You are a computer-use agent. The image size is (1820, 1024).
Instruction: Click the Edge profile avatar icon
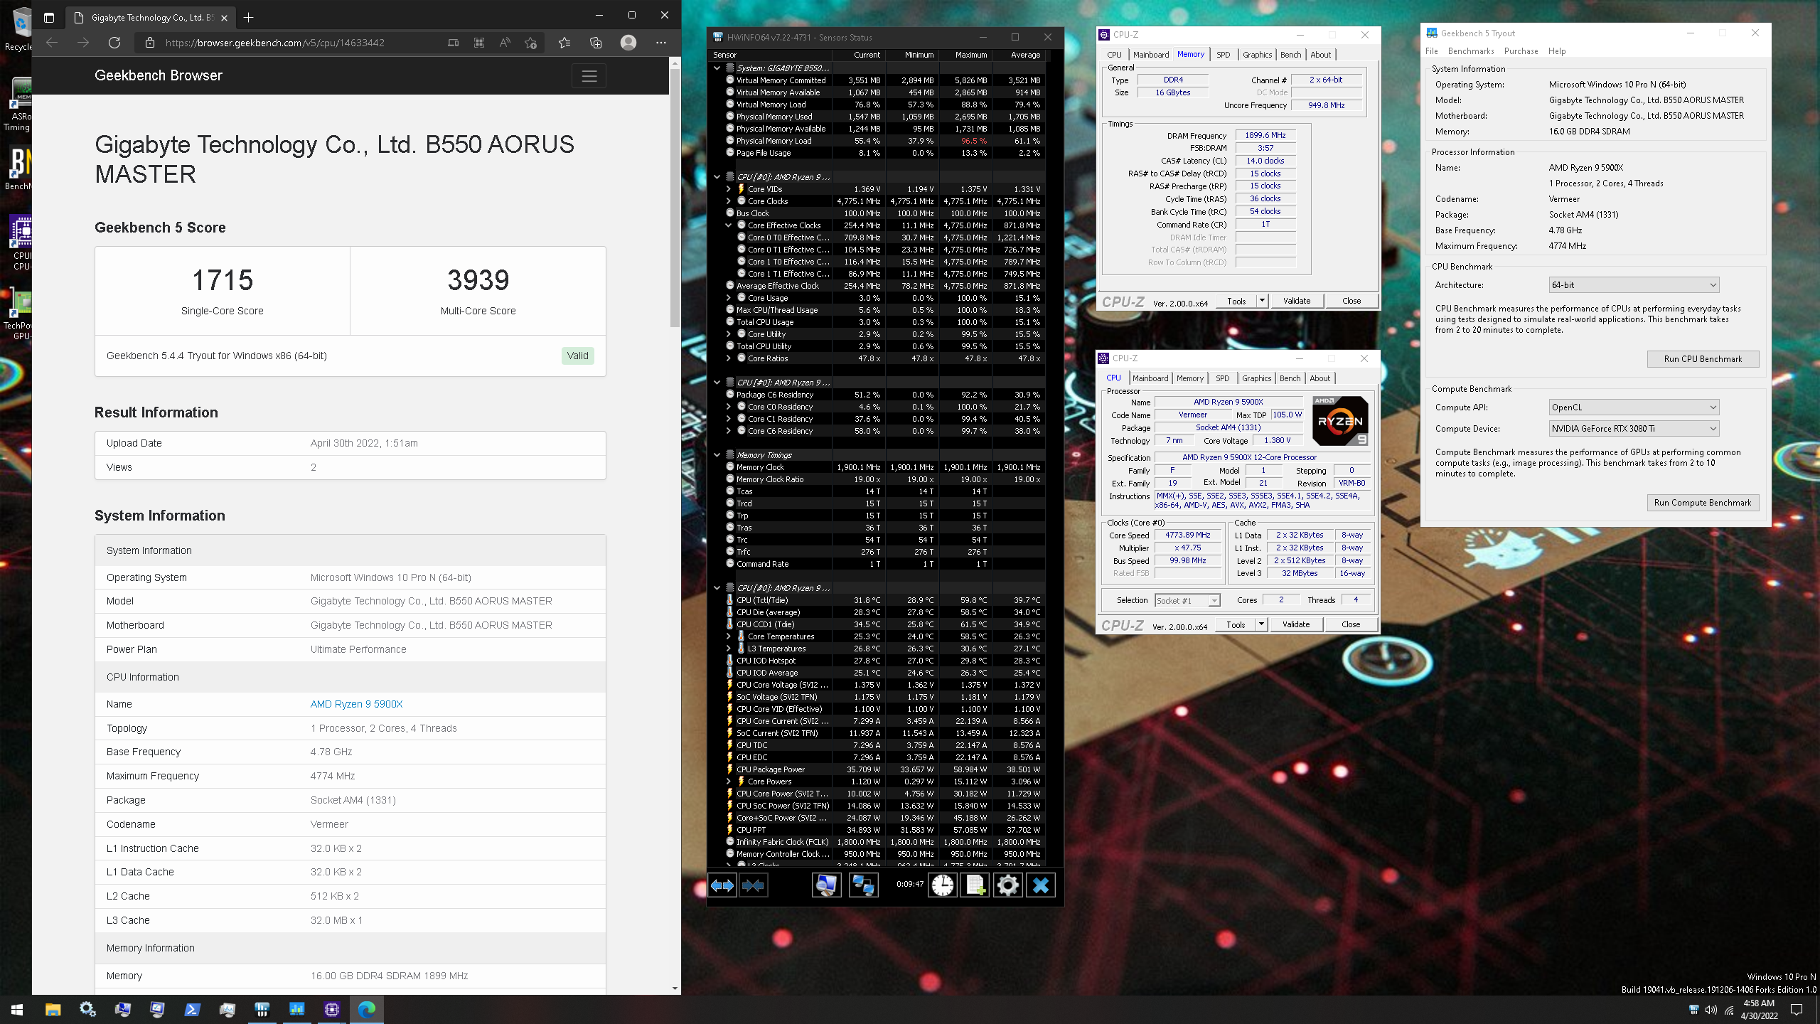[628, 43]
